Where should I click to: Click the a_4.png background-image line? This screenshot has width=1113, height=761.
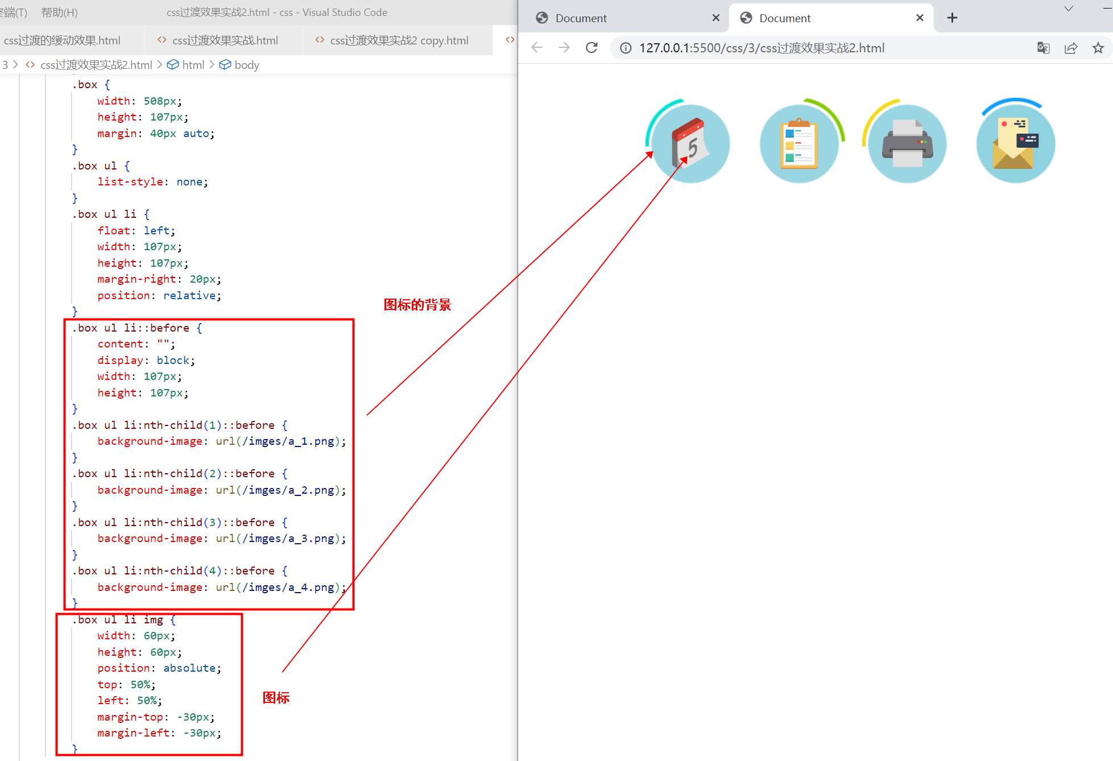pyautogui.click(x=222, y=587)
